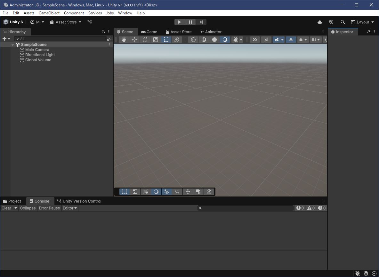Open the Unity Version Control tab

79,201
